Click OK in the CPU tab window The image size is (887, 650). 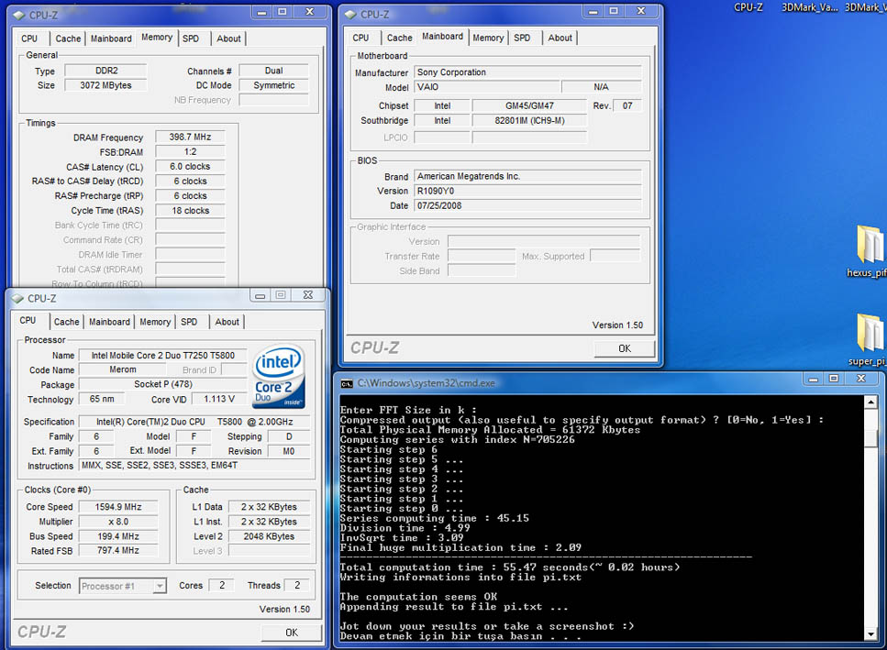292,633
